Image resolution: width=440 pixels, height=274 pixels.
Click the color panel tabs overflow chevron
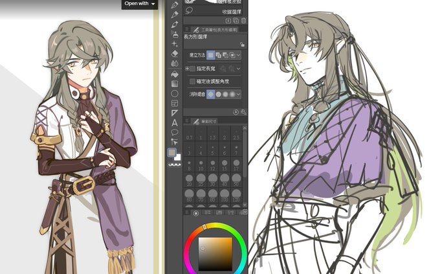(x=245, y=212)
